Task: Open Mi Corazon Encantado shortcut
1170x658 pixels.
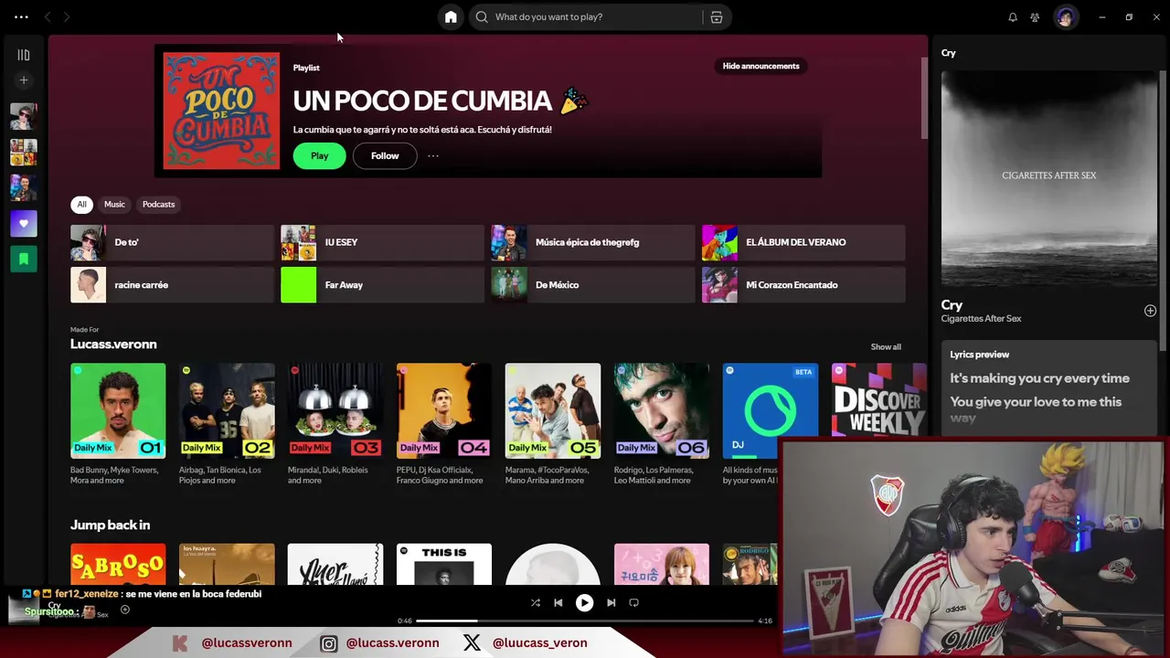Action: click(803, 285)
